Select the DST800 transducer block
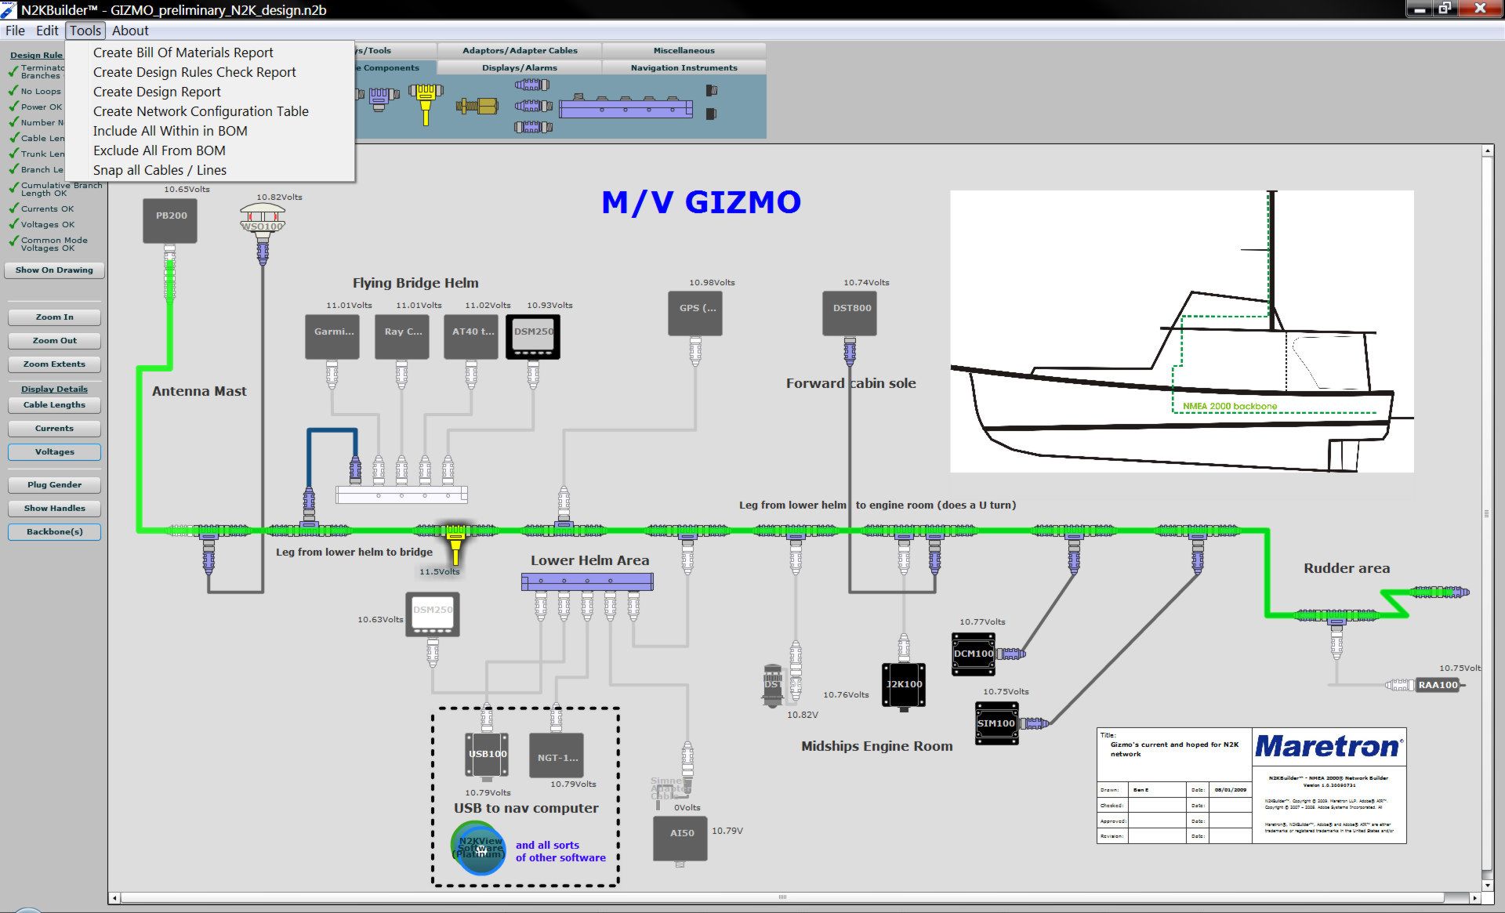1505x913 pixels. [850, 313]
